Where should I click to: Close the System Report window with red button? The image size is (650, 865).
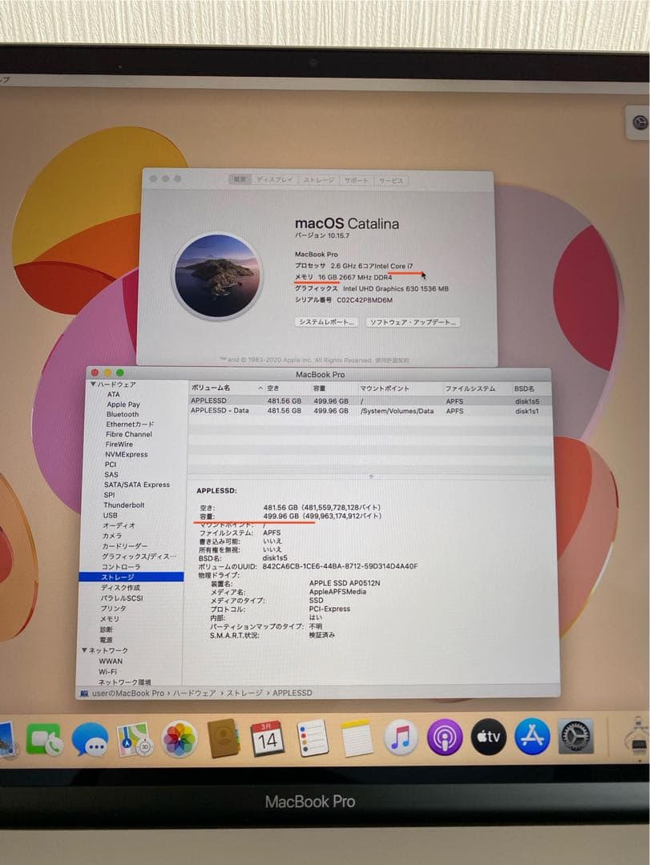click(95, 373)
